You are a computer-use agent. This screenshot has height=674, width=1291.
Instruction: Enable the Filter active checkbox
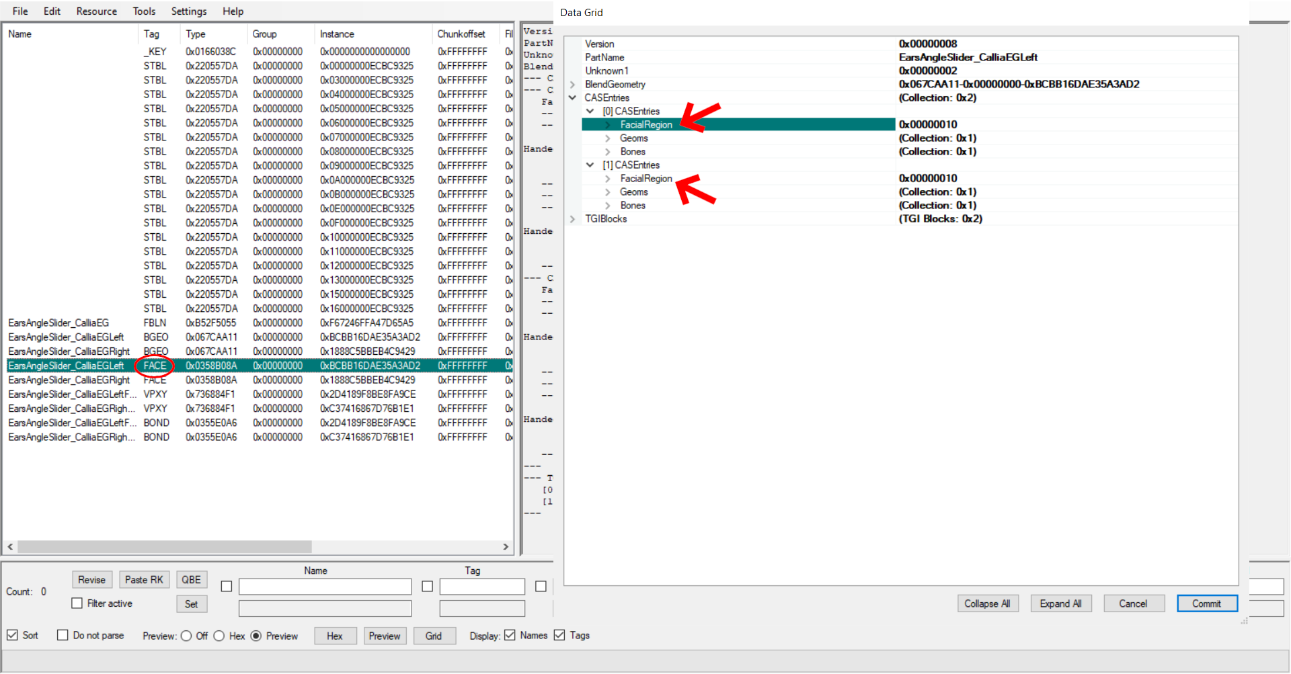[77, 603]
